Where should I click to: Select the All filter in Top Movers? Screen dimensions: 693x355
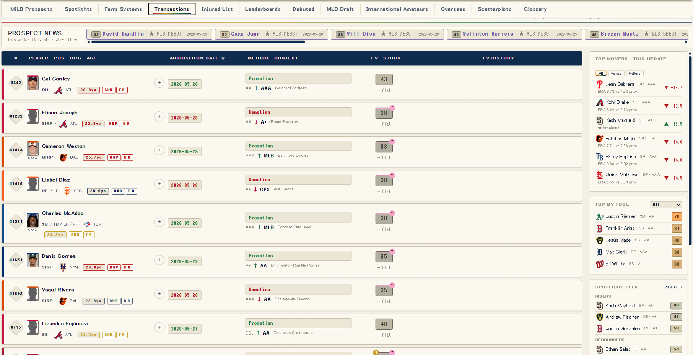pos(601,74)
